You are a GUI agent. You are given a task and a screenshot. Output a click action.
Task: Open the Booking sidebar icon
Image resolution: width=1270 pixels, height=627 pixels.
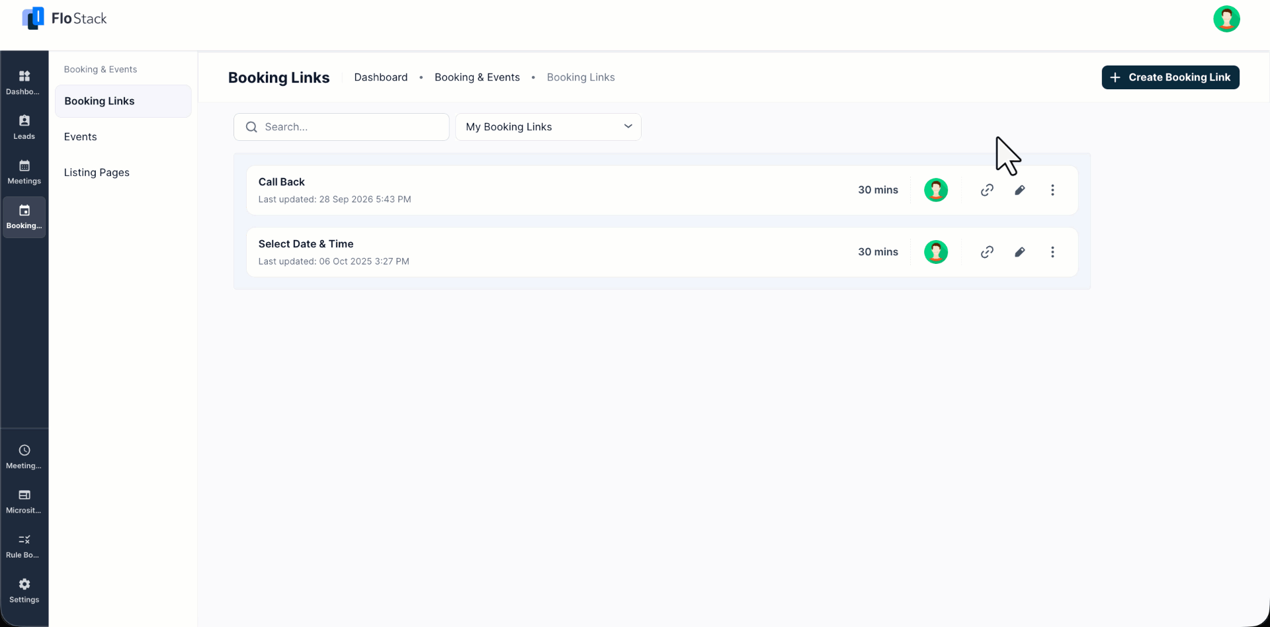24,217
